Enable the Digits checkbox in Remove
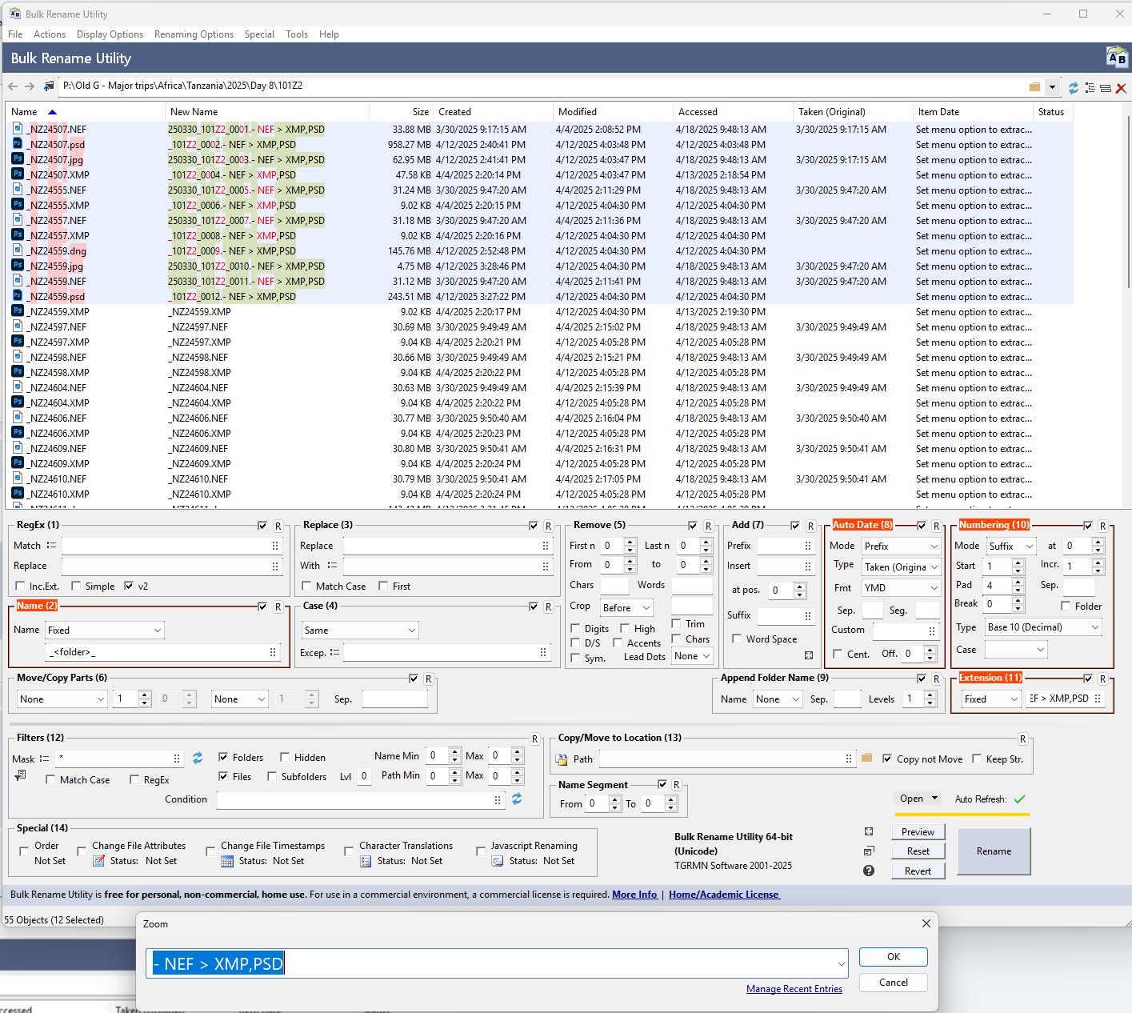The image size is (1132, 1013). click(575, 629)
